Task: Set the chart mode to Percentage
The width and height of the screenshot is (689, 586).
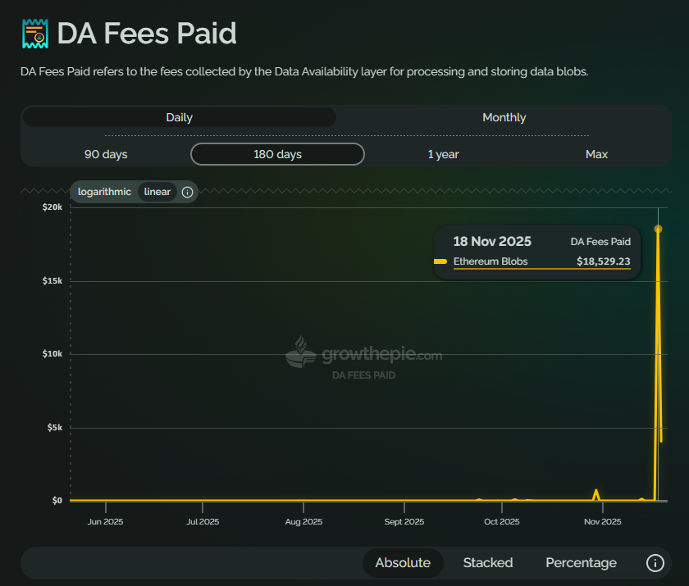Action: pos(581,562)
